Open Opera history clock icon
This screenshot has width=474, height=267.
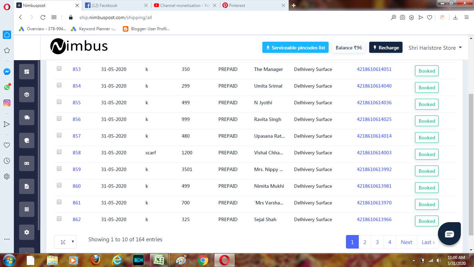7,161
